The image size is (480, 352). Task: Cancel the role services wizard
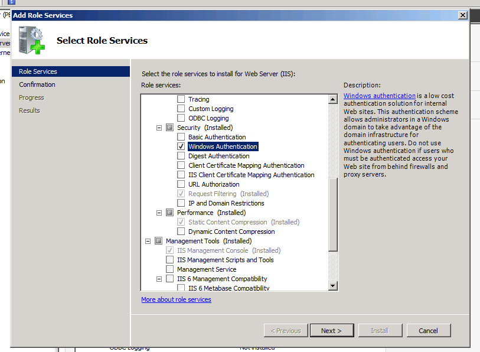pos(428,331)
